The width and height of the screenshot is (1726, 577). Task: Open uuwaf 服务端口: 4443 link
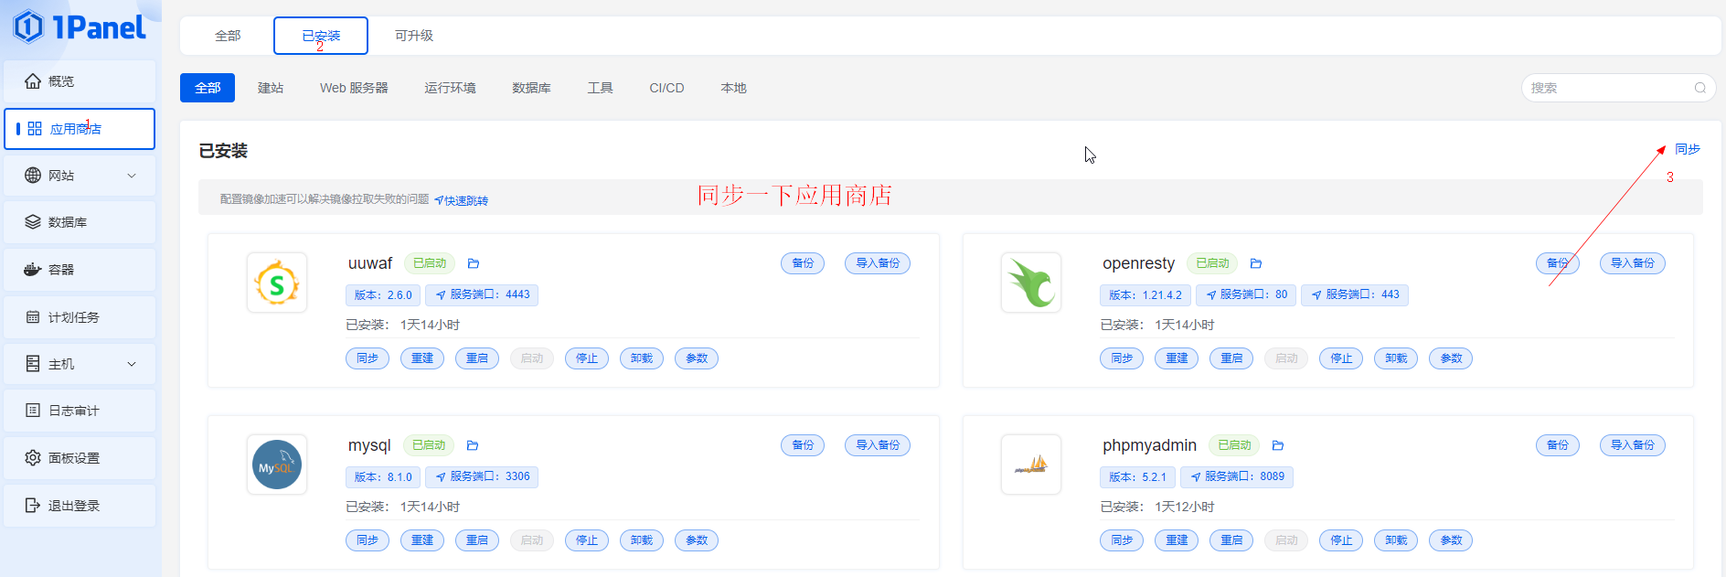(x=482, y=294)
